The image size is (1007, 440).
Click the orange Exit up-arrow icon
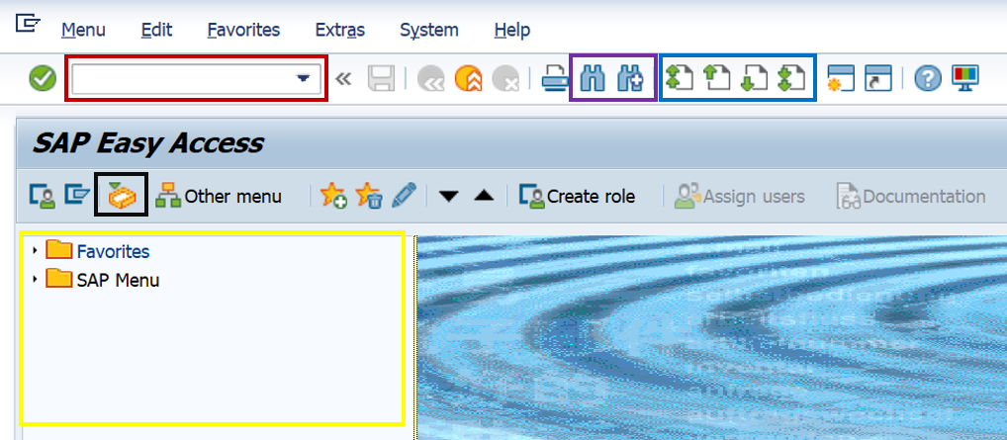point(468,79)
